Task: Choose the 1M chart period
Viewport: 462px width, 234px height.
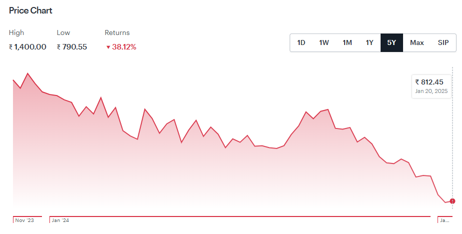Action: pyautogui.click(x=347, y=43)
